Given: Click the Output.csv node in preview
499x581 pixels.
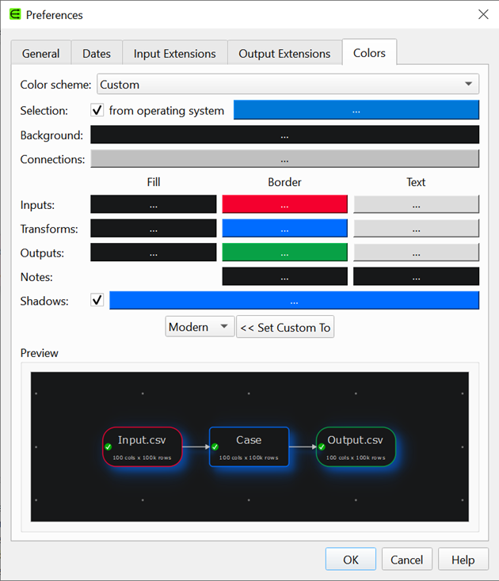Looking at the screenshot, I should point(356,447).
